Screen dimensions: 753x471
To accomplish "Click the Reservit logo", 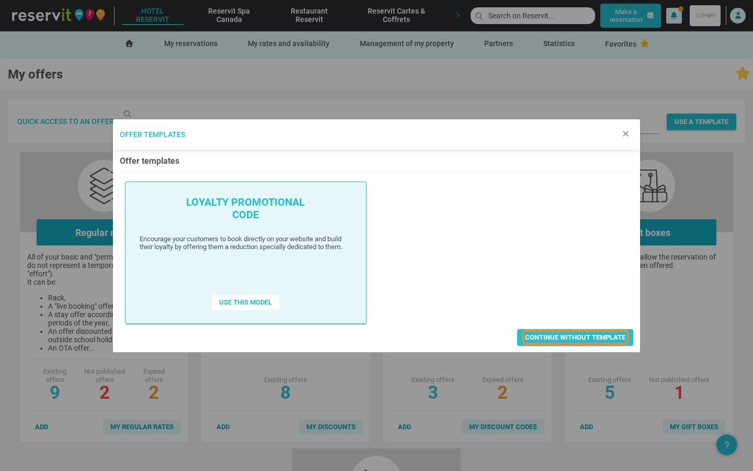I will coord(58,15).
